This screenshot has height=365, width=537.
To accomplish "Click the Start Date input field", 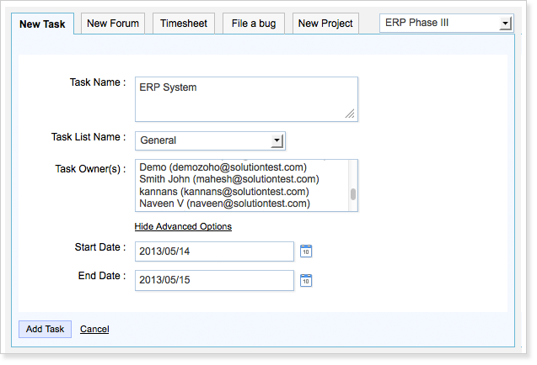I will coord(214,251).
